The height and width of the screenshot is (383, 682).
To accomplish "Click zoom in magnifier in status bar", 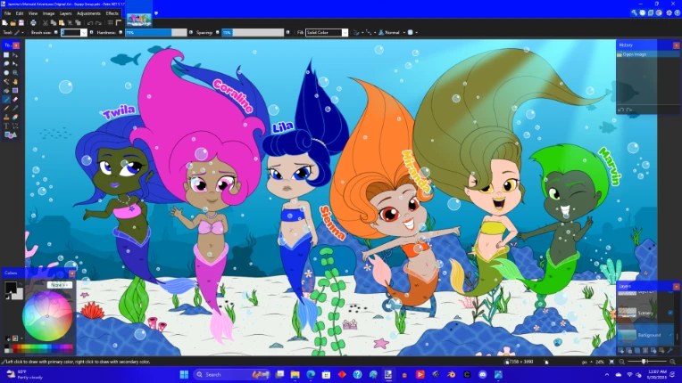I will coord(672,362).
